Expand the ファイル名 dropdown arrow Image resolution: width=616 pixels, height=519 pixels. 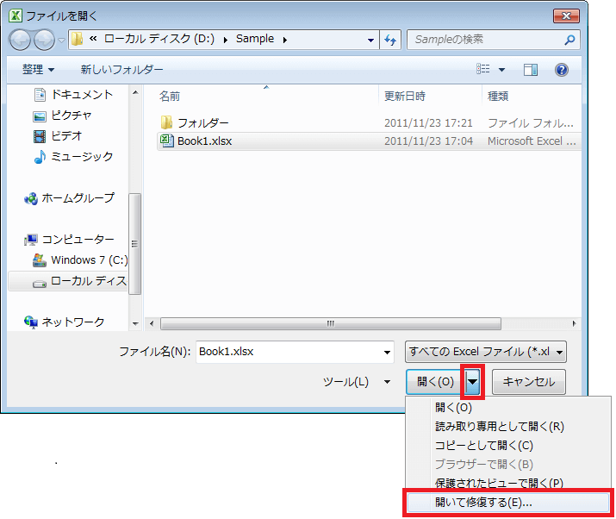pyautogui.click(x=387, y=352)
